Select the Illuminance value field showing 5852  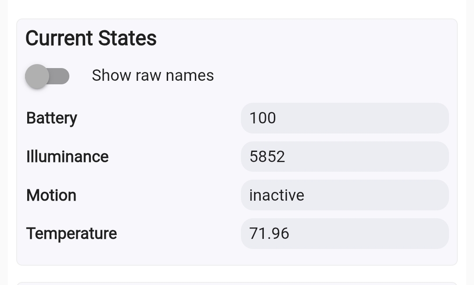click(345, 157)
